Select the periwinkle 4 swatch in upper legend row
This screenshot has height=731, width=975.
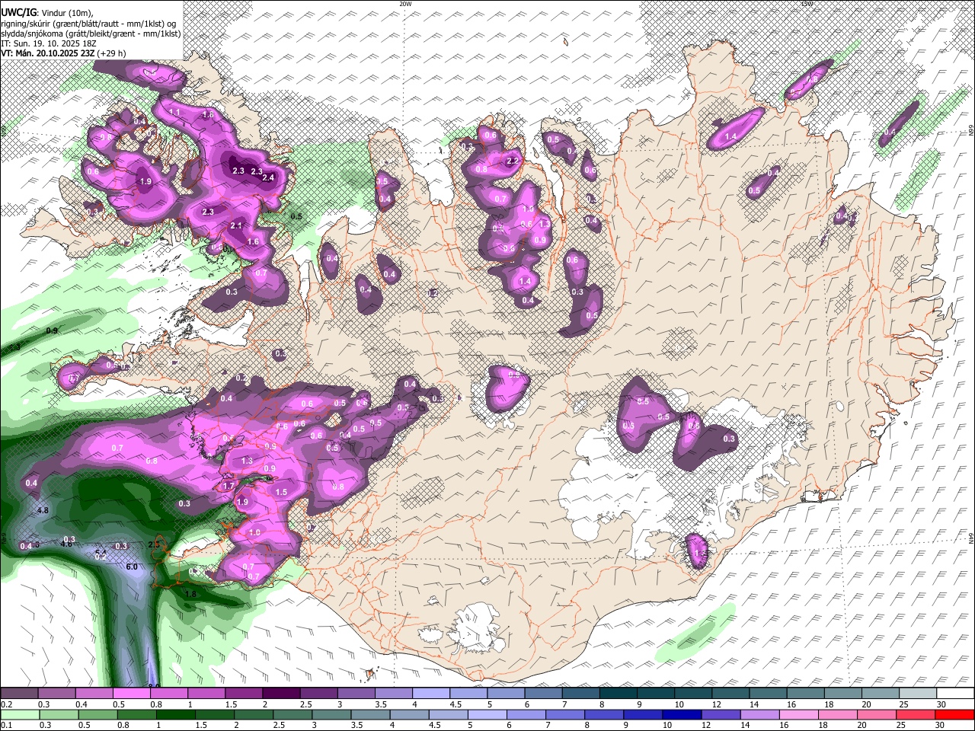tap(430, 694)
